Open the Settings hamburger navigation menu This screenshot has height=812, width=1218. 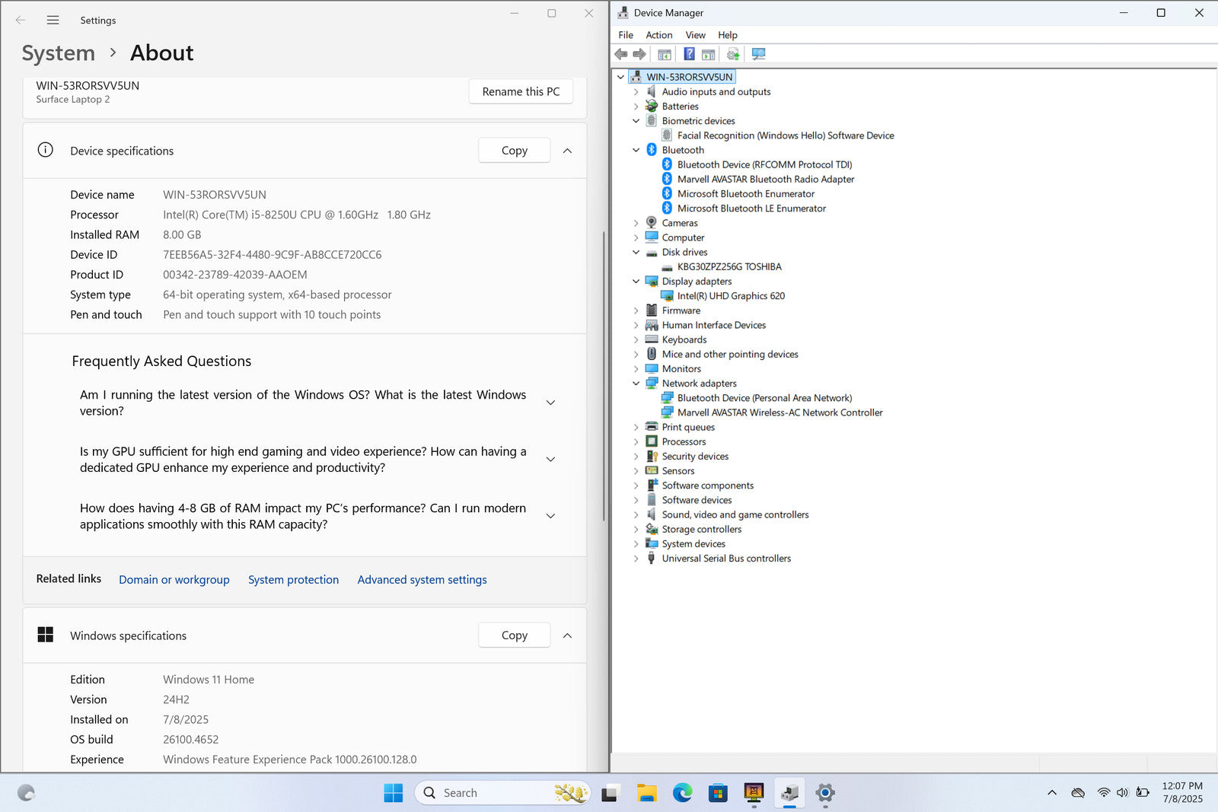53,21
